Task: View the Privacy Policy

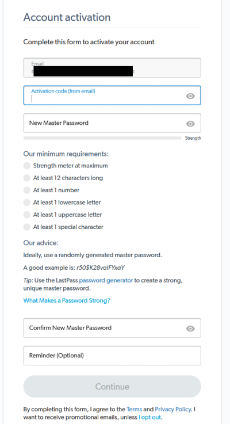Action: (x=172, y=409)
